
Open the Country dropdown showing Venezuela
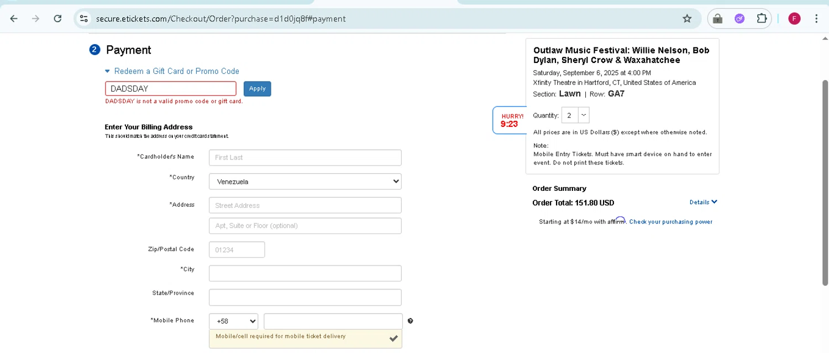(x=305, y=181)
